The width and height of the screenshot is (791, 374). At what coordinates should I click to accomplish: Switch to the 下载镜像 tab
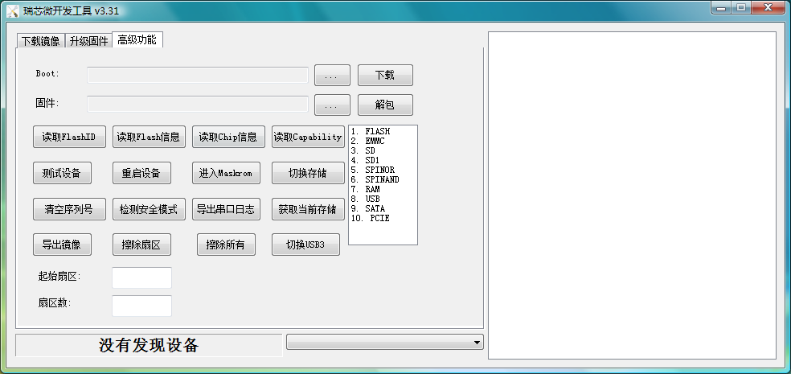[x=40, y=41]
